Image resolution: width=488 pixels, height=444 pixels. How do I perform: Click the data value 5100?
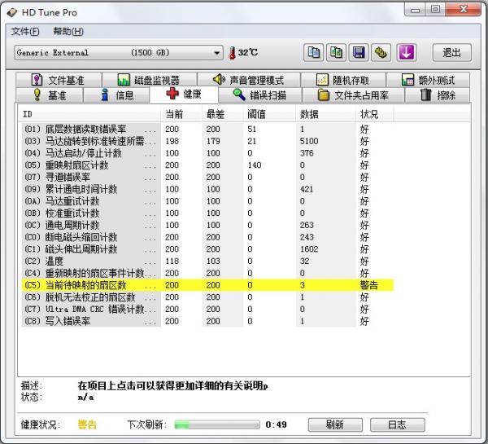coord(309,141)
